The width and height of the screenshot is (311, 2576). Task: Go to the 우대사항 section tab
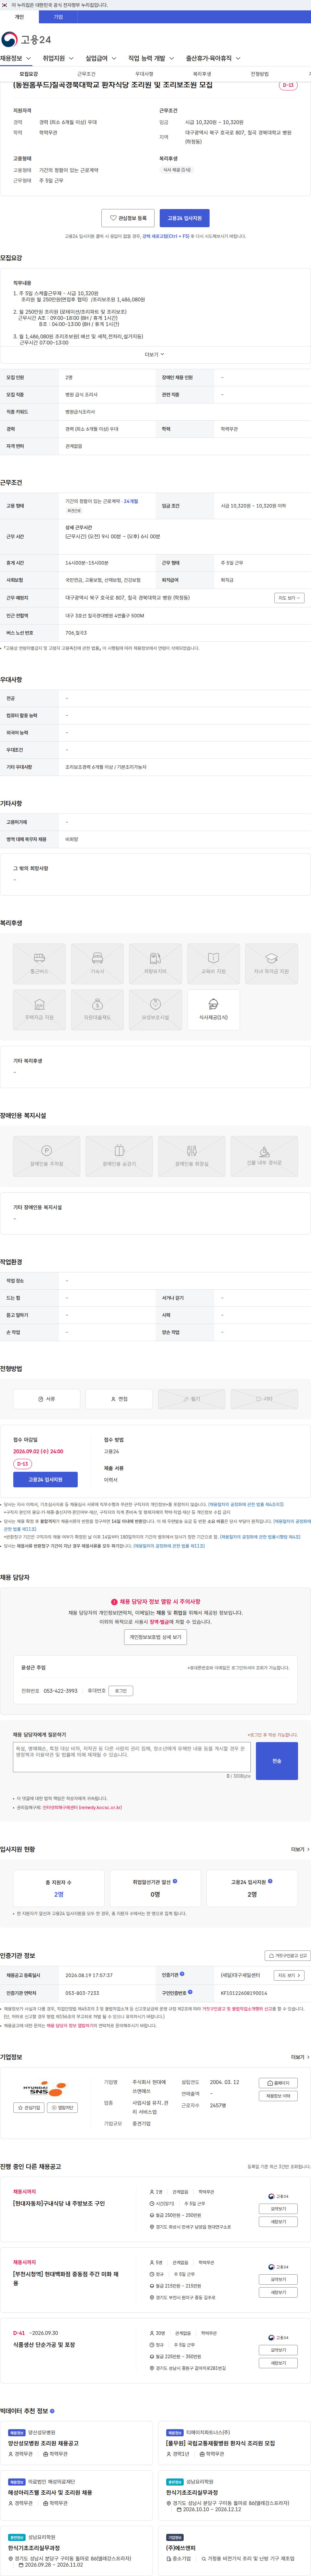144,74
